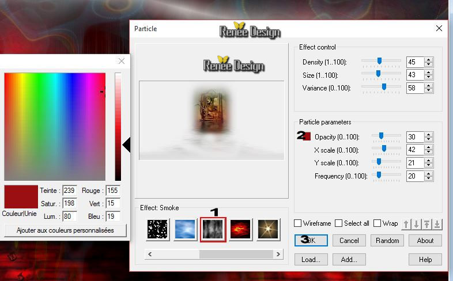Decrease Density with the down spinner arrow
Viewport: 453px width, 281px height.
click(429, 64)
